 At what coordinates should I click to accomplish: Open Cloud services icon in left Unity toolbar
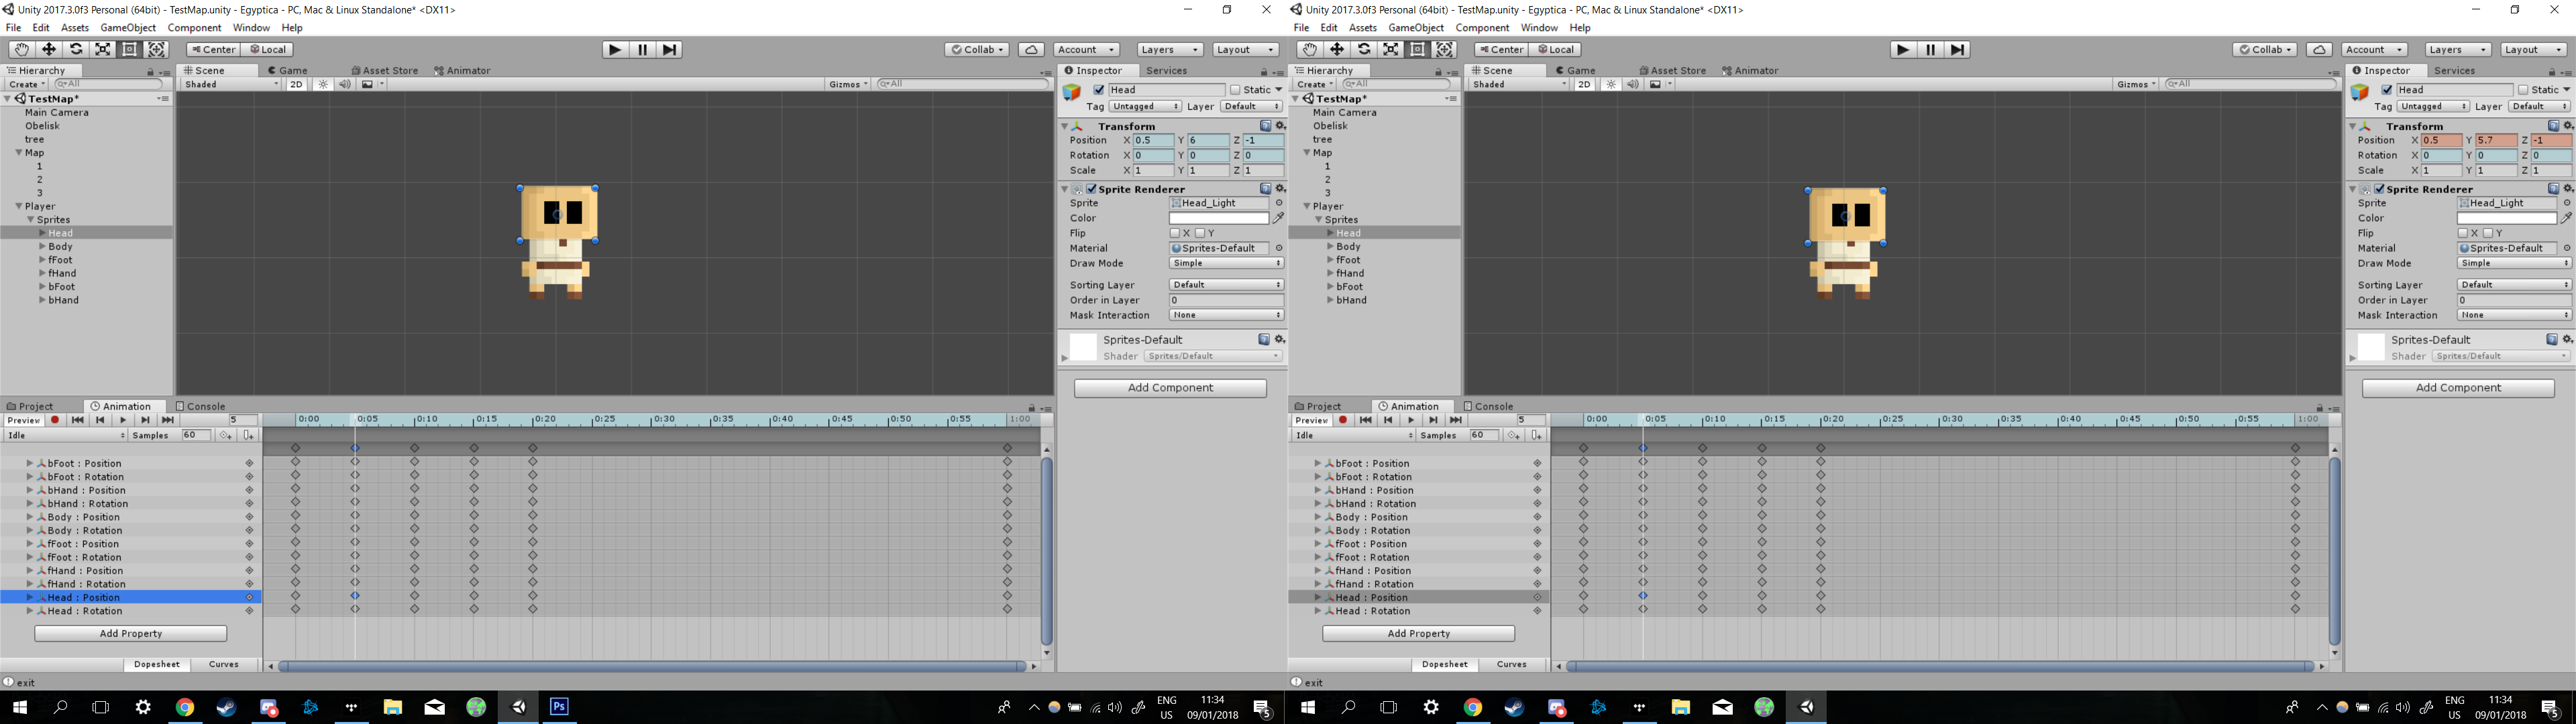[1031, 49]
